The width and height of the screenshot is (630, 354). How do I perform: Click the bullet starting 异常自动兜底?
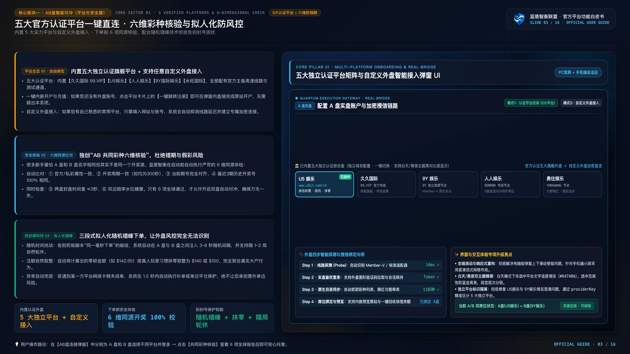pos(146,279)
